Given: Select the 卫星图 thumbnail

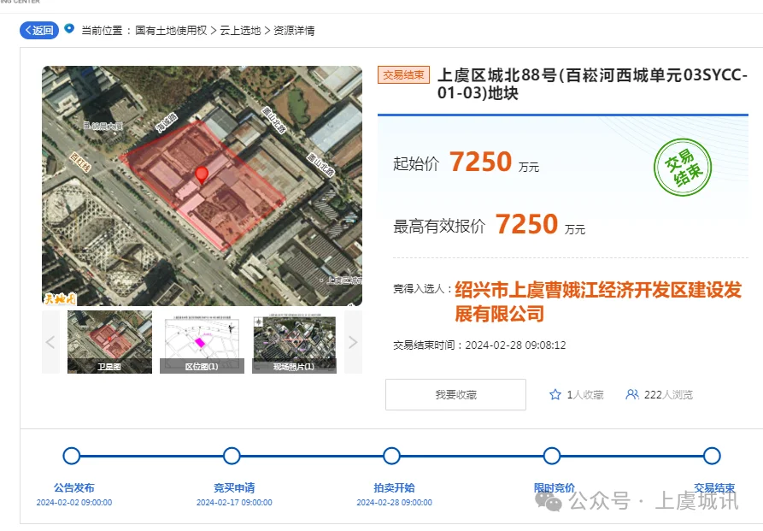Looking at the screenshot, I should (x=109, y=342).
